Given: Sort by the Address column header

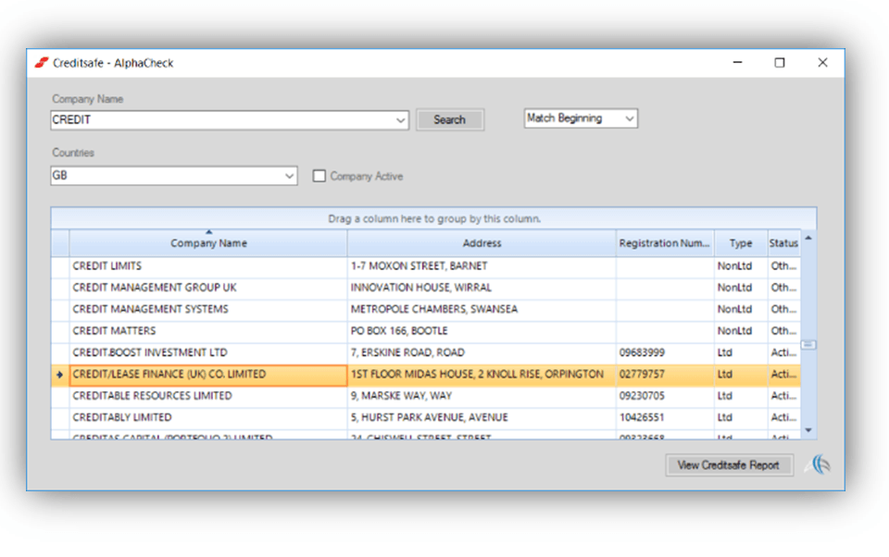Looking at the screenshot, I should tap(482, 243).
